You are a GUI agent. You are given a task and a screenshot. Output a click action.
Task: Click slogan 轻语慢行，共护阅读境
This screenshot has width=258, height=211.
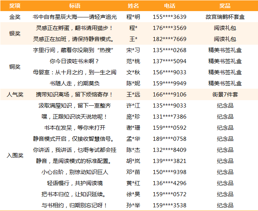click(x=75, y=183)
